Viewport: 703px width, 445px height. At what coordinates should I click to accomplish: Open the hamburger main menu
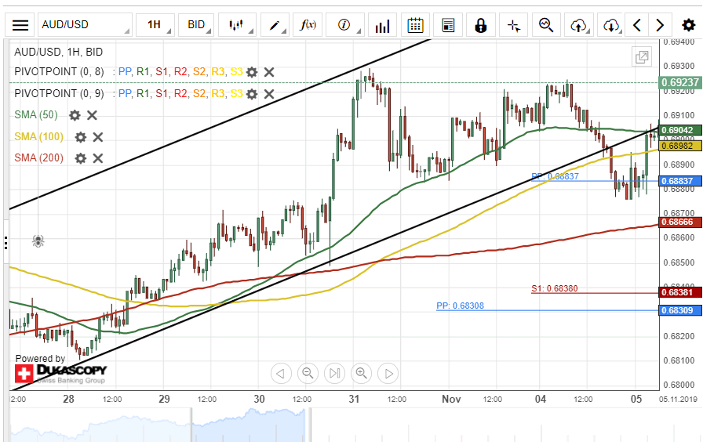pos(20,25)
